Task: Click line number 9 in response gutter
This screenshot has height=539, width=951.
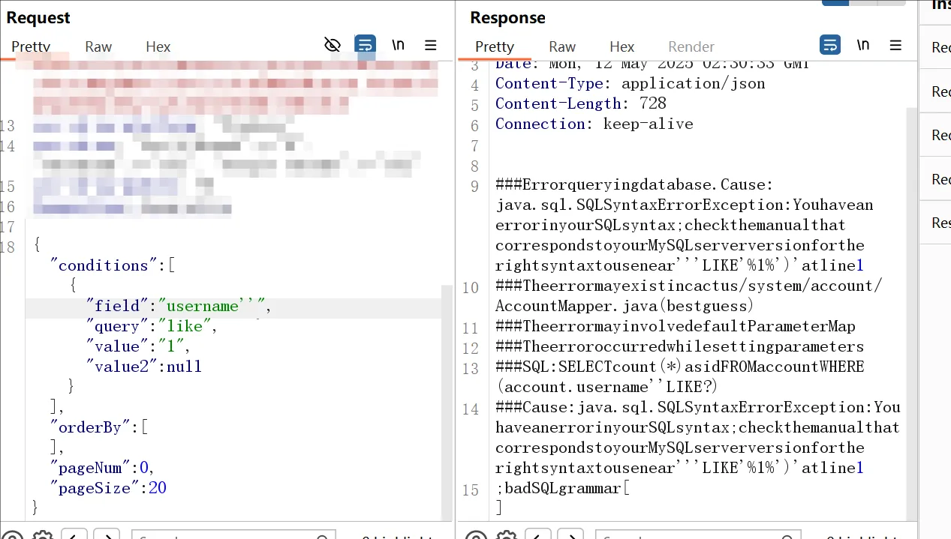Action: click(x=474, y=186)
